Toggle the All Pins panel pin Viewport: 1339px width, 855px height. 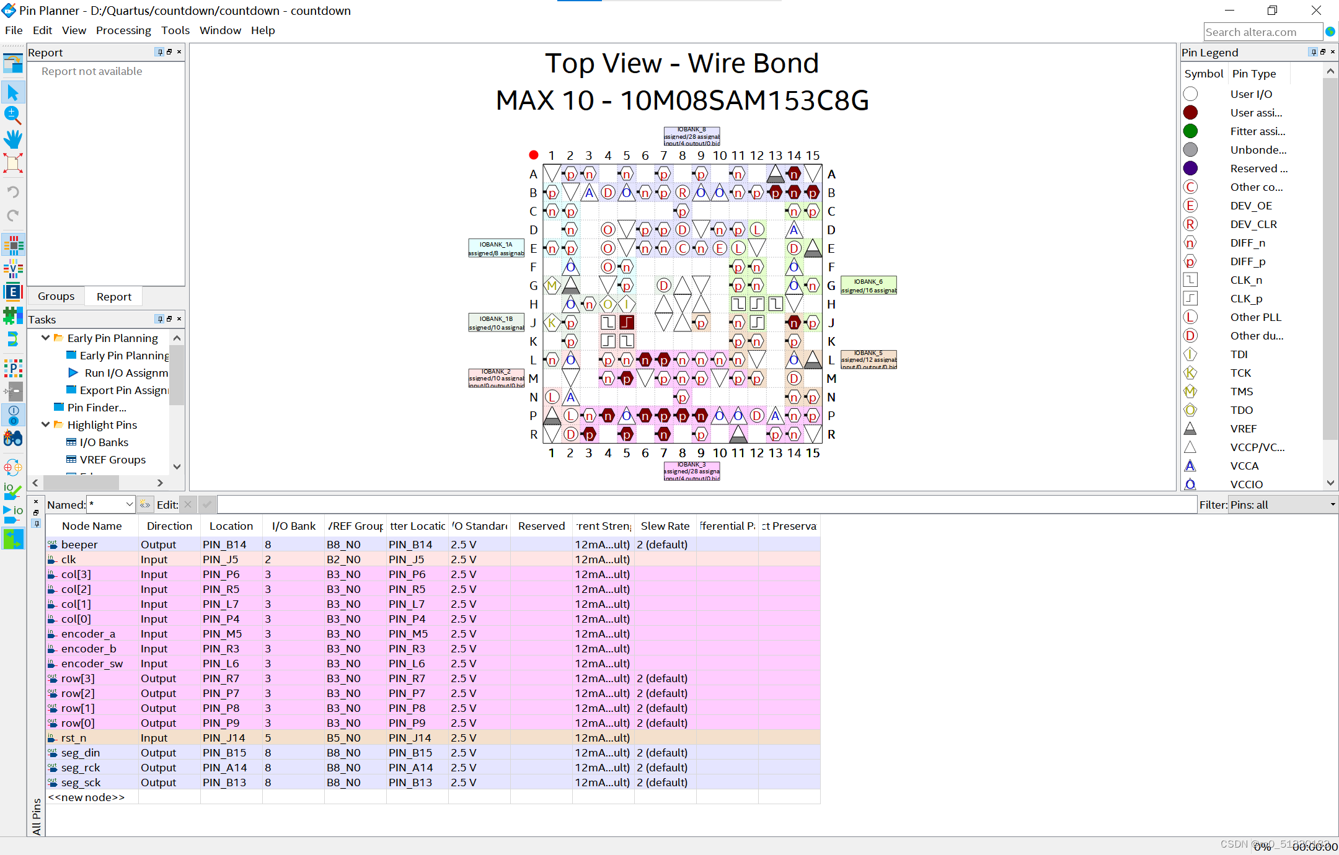coord(36,524)
